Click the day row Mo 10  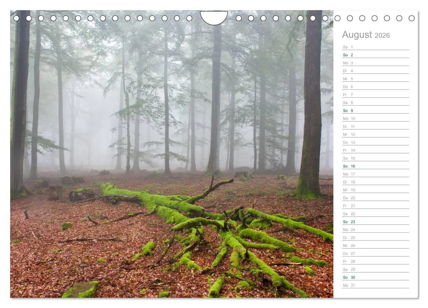[375, 118]
